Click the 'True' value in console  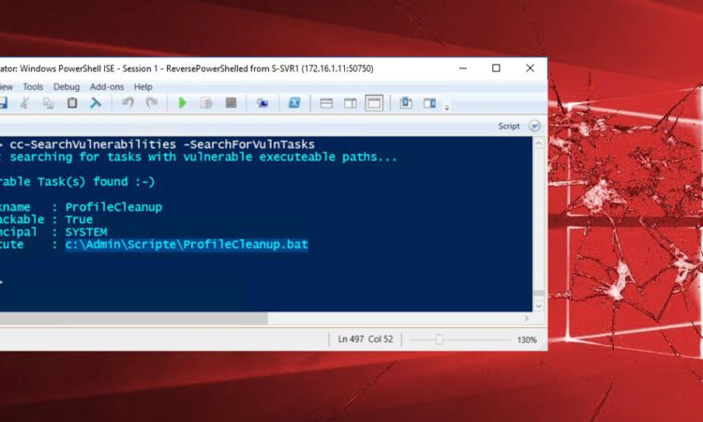click(79, 219)
